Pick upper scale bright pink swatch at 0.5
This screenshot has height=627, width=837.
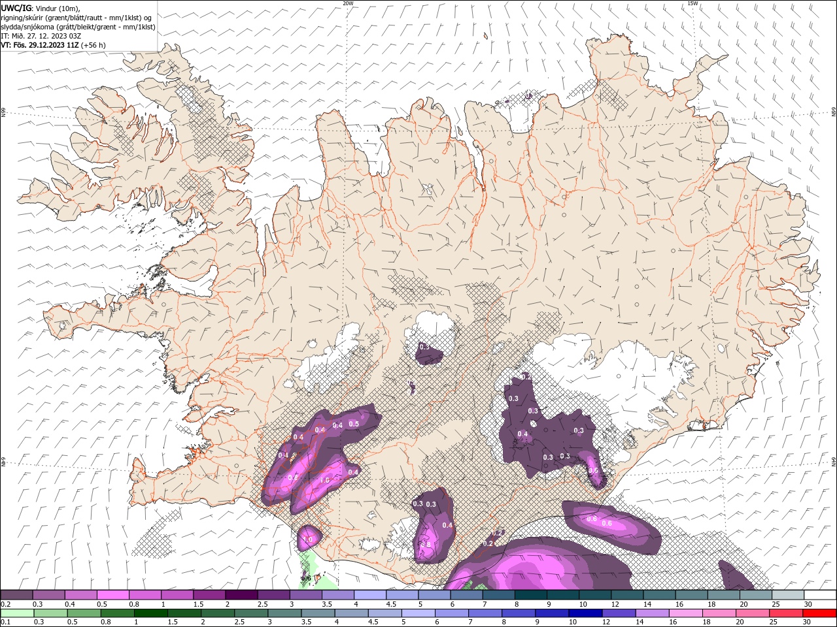[x=112, y=595]
